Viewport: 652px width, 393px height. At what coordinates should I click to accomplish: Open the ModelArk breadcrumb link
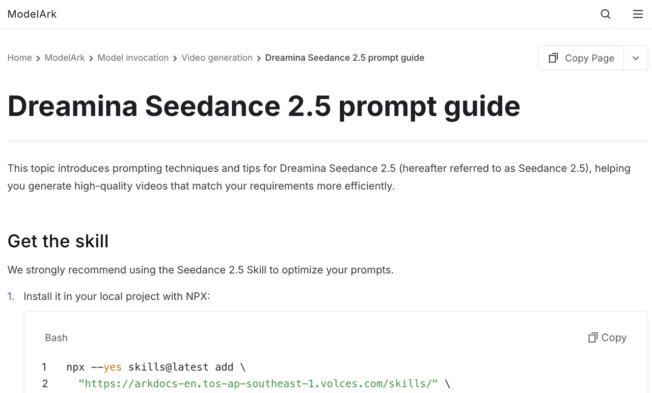[x=65, y=58]
